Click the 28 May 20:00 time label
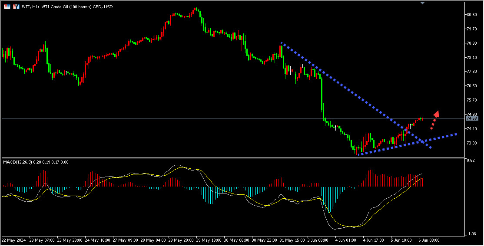The image size is (484, 246). click(x=181, y=240)
